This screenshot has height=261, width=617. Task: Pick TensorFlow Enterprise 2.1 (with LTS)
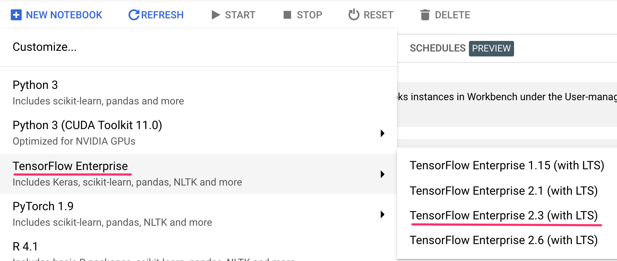click(x=503, y=191)
